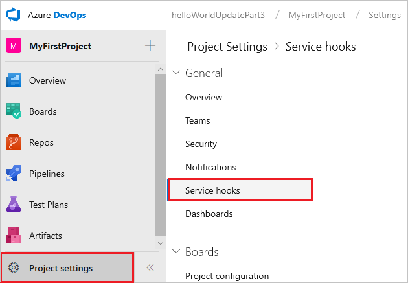Click the Project settings gear icon
Screen dimensions: 408x283
point(14,268)
